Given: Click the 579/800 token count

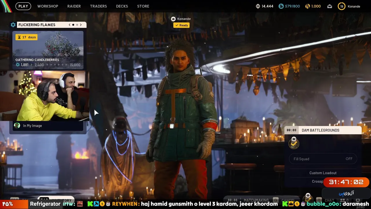Looking at the screenshot, I should click(x=292, y=6).
